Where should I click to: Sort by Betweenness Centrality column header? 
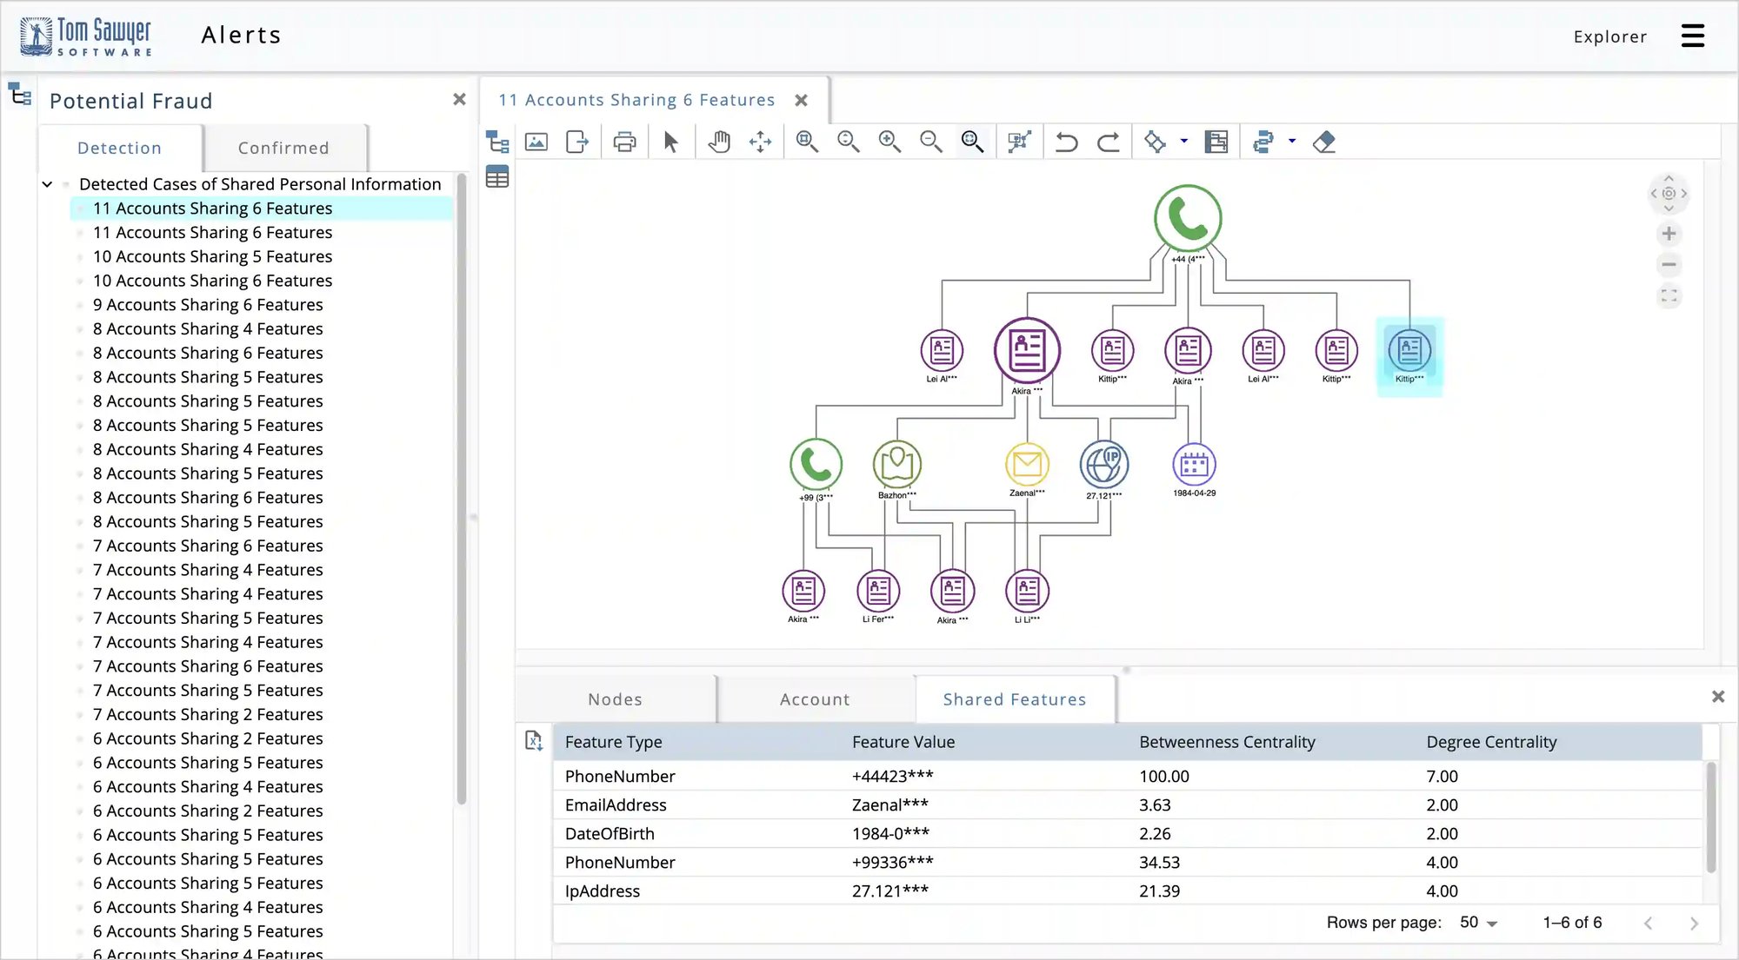pos(1227,742)
